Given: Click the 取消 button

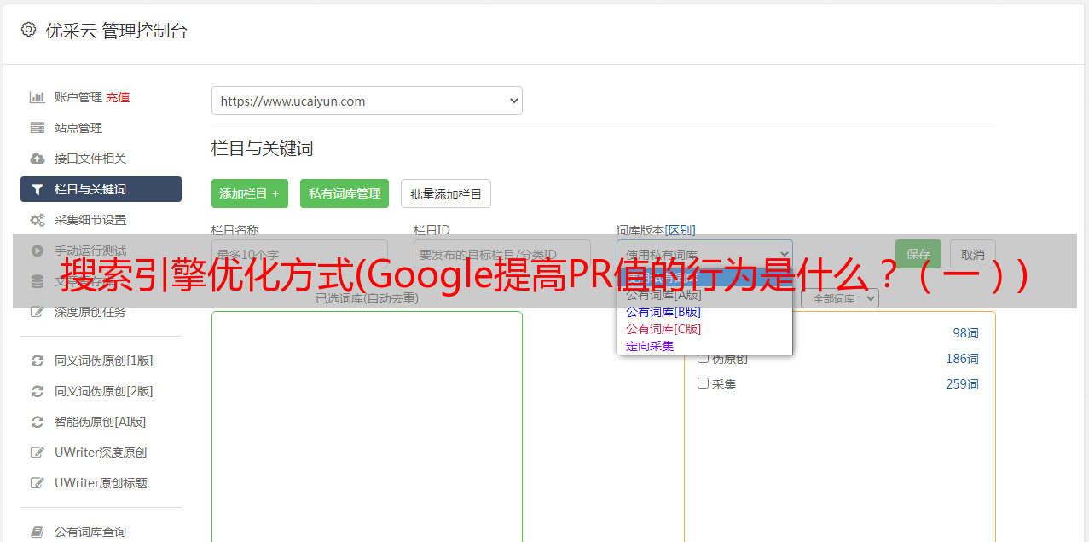Looking at the screenshot, I should (x=973, y=254).
